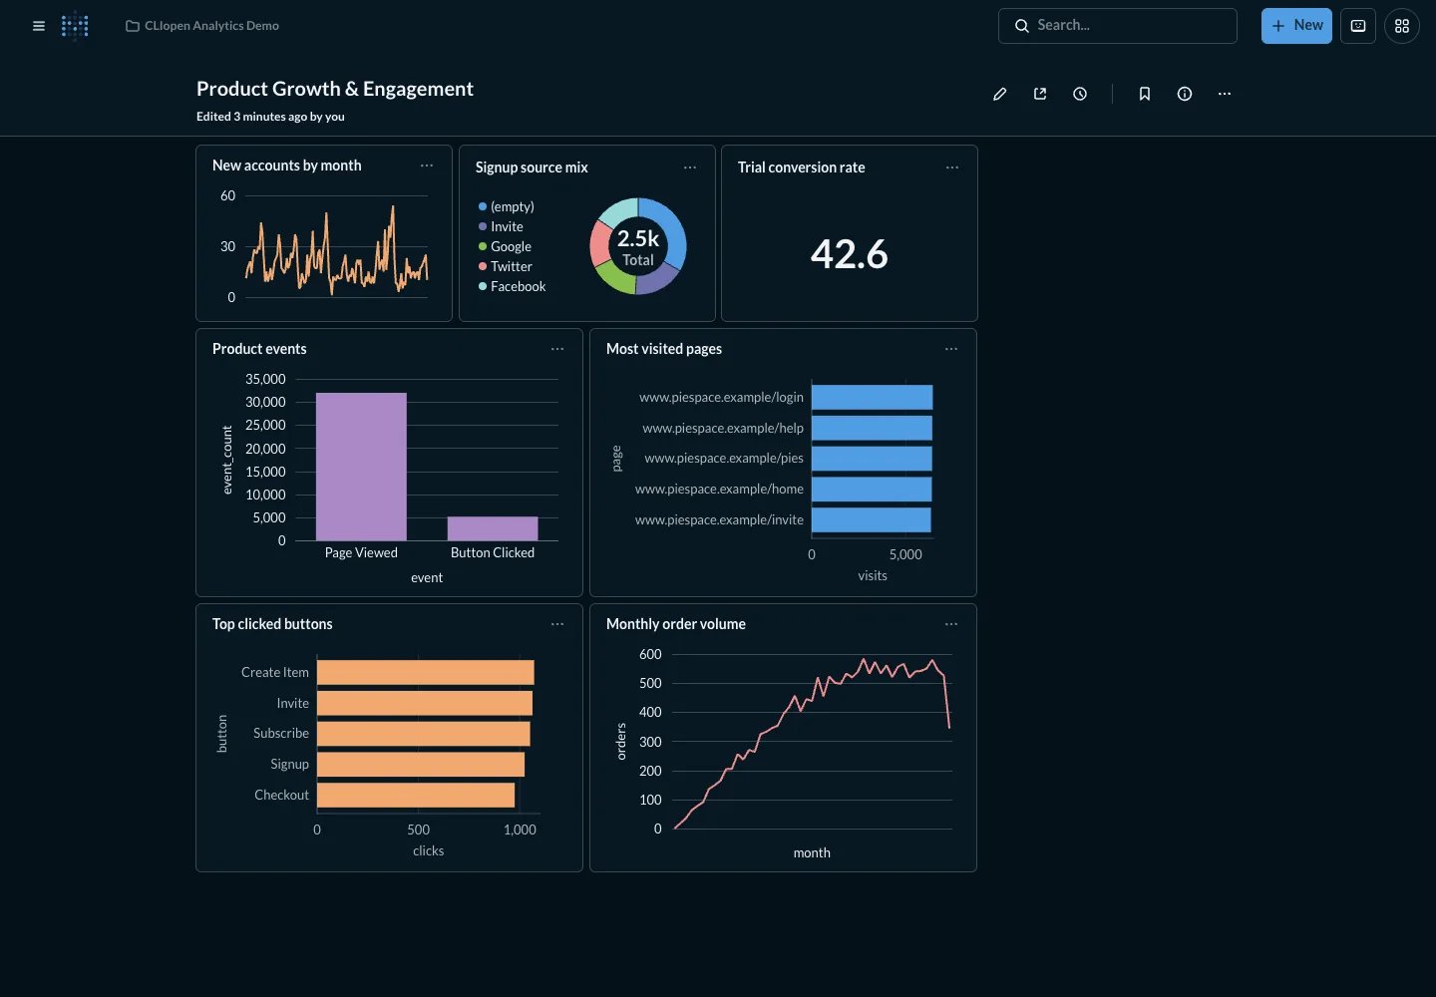Click the www.piespace.example/help bar
1436x997 pixels.
pyautogui.click(x=872, y=428)
